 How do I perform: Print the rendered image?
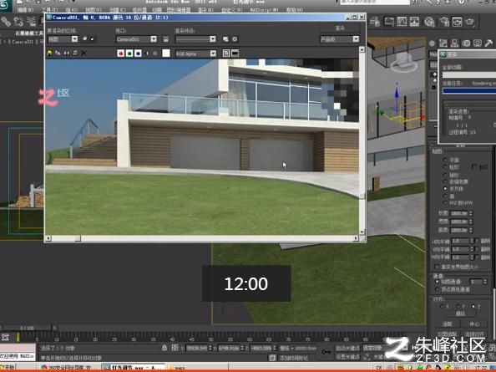pyautogui.click(x=75, y=54)
